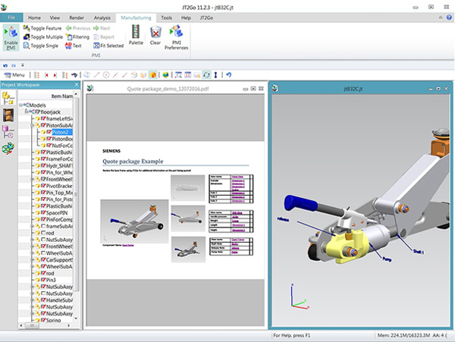Screen dimensions: 455x342
Task: Select Toggle Multiple in PMI group
Action: (43, 37)
